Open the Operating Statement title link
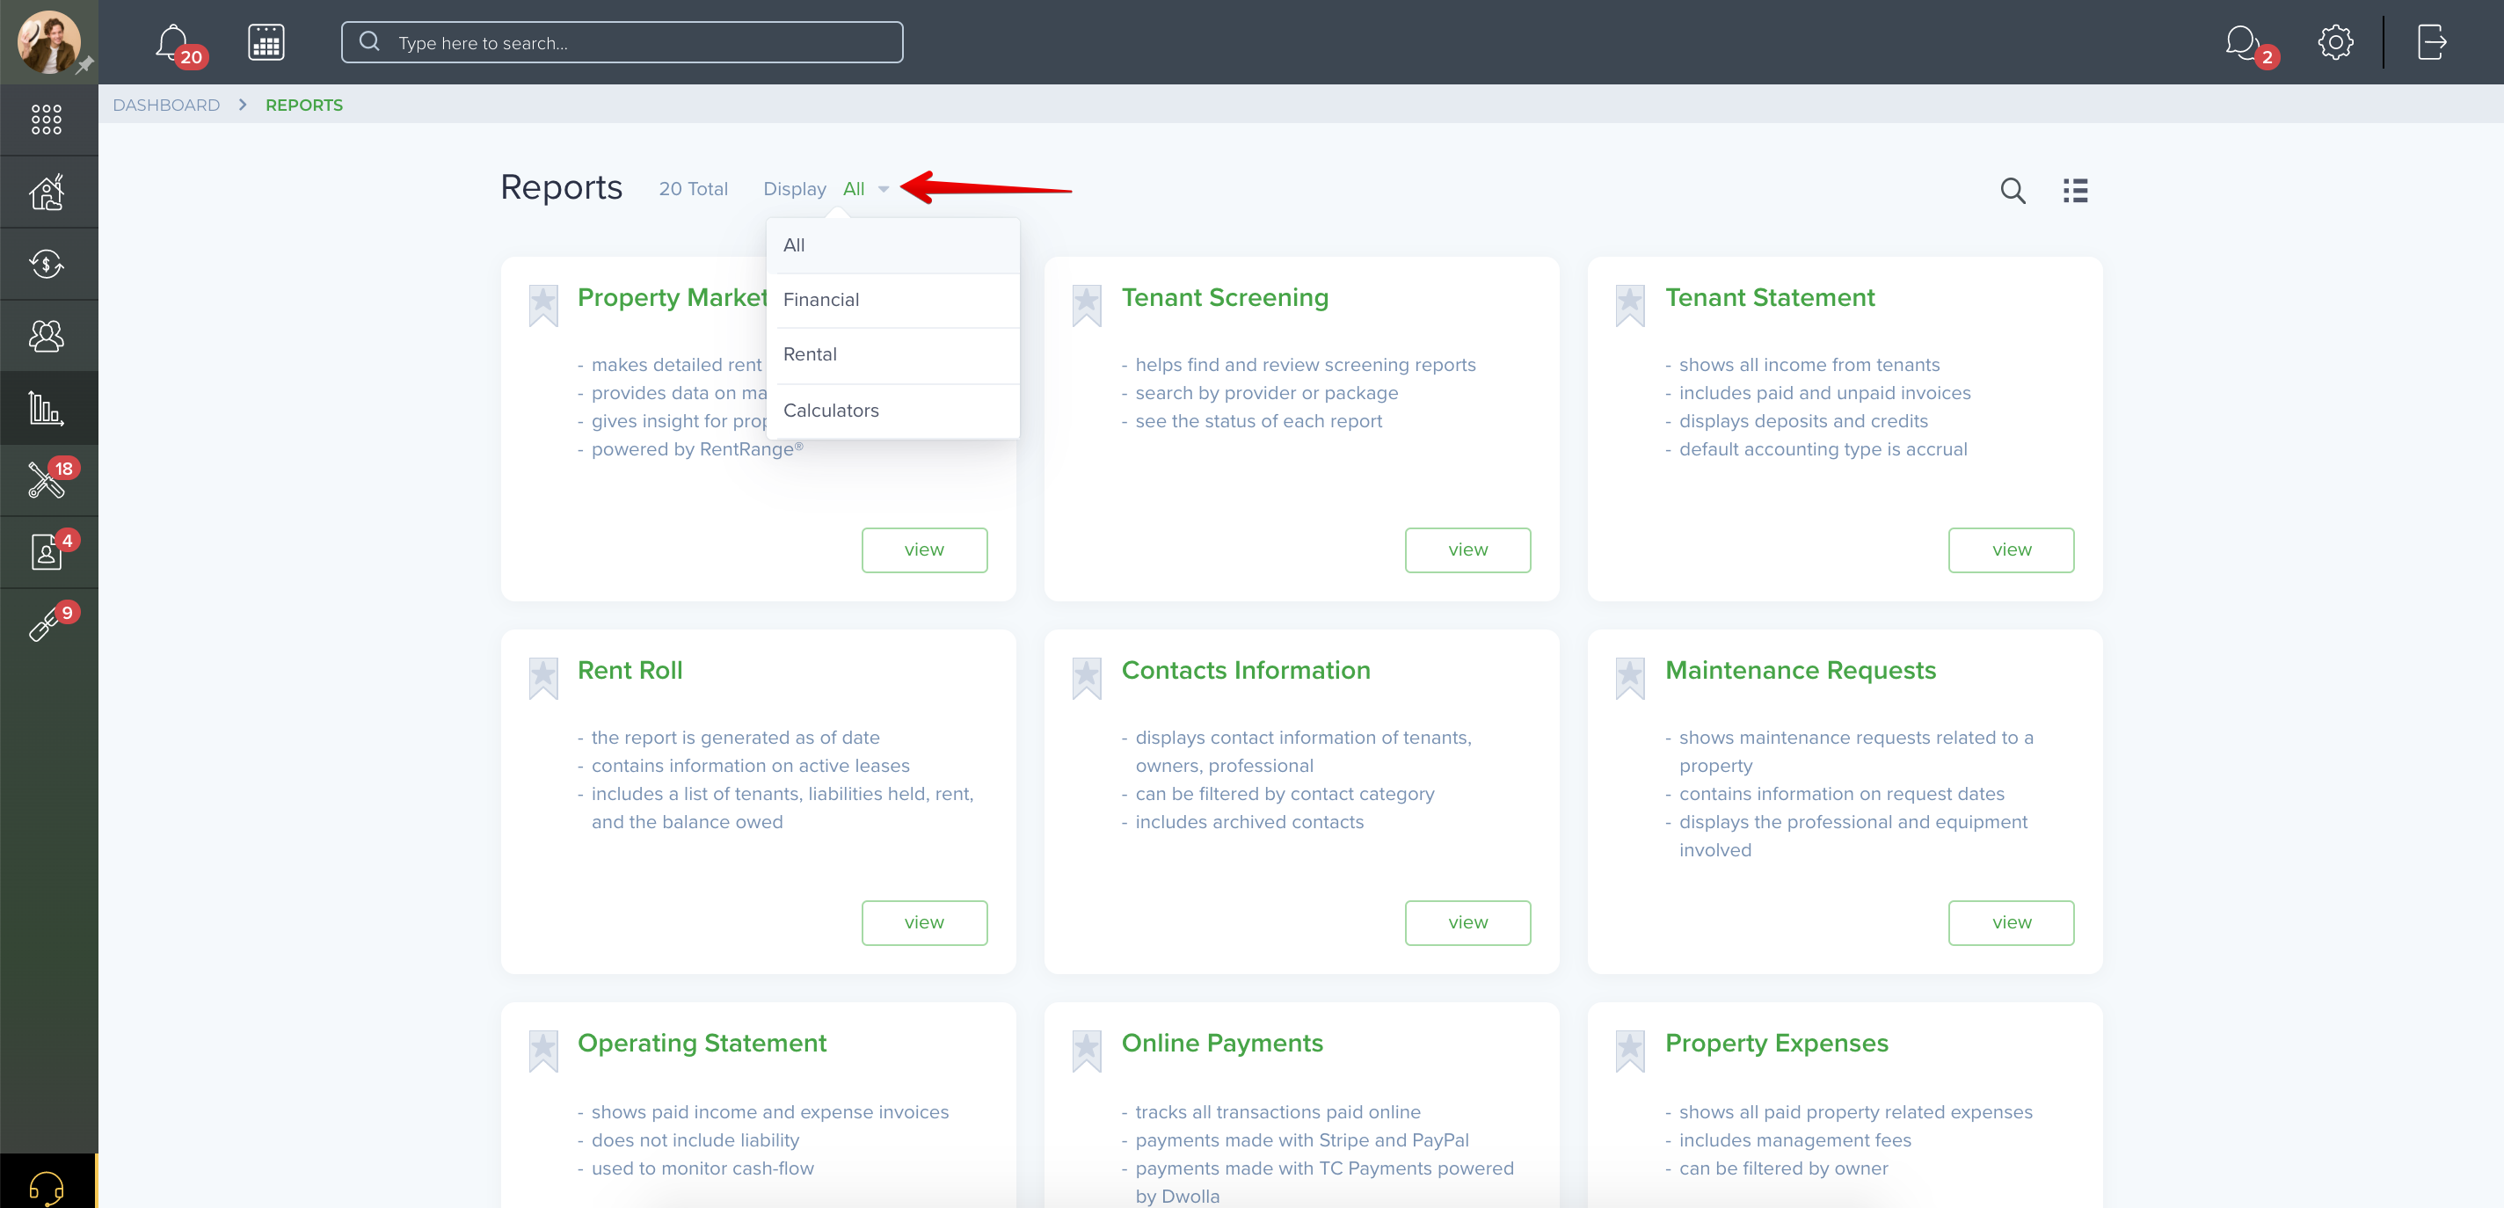The width and height of the screenshot is (2504, 1208). [x=702, y=1044]
